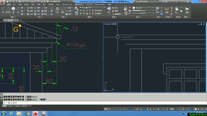
Task: Choose the Move tool in Modify panel
Action: point(30,8)
